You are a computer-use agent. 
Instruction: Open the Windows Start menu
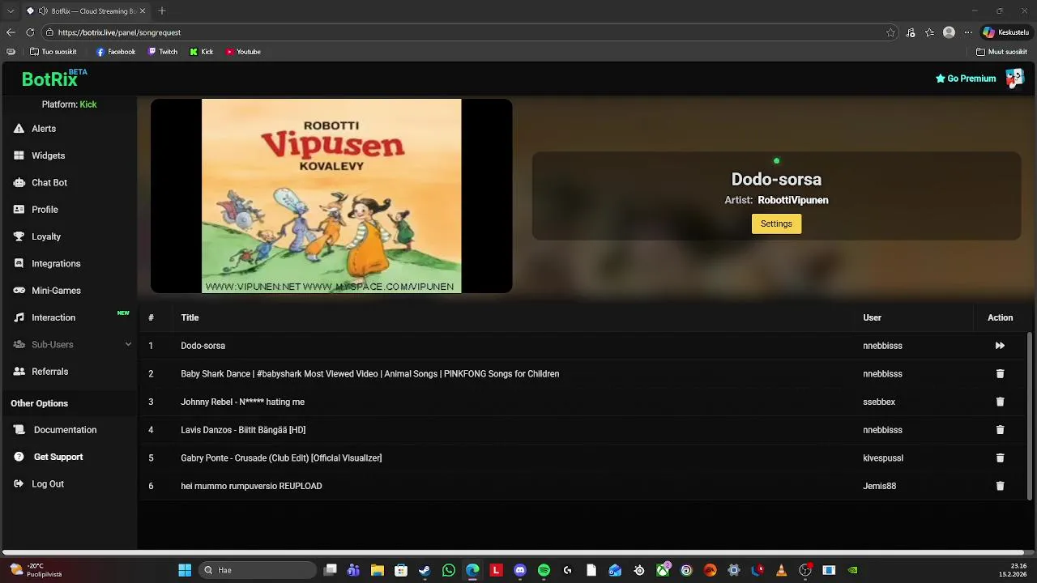coord(185,570)
